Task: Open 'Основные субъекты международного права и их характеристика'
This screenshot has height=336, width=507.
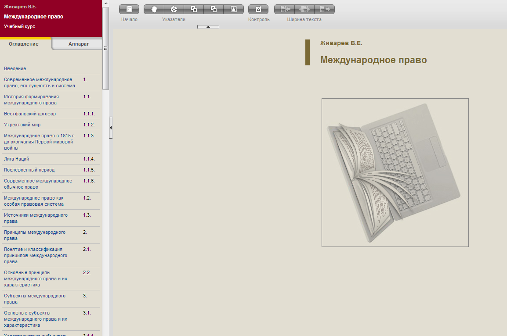Action: (x=36, y=319)
